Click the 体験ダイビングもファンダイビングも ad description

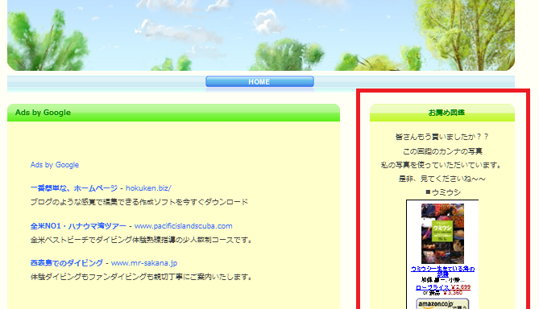pos(142,277)
